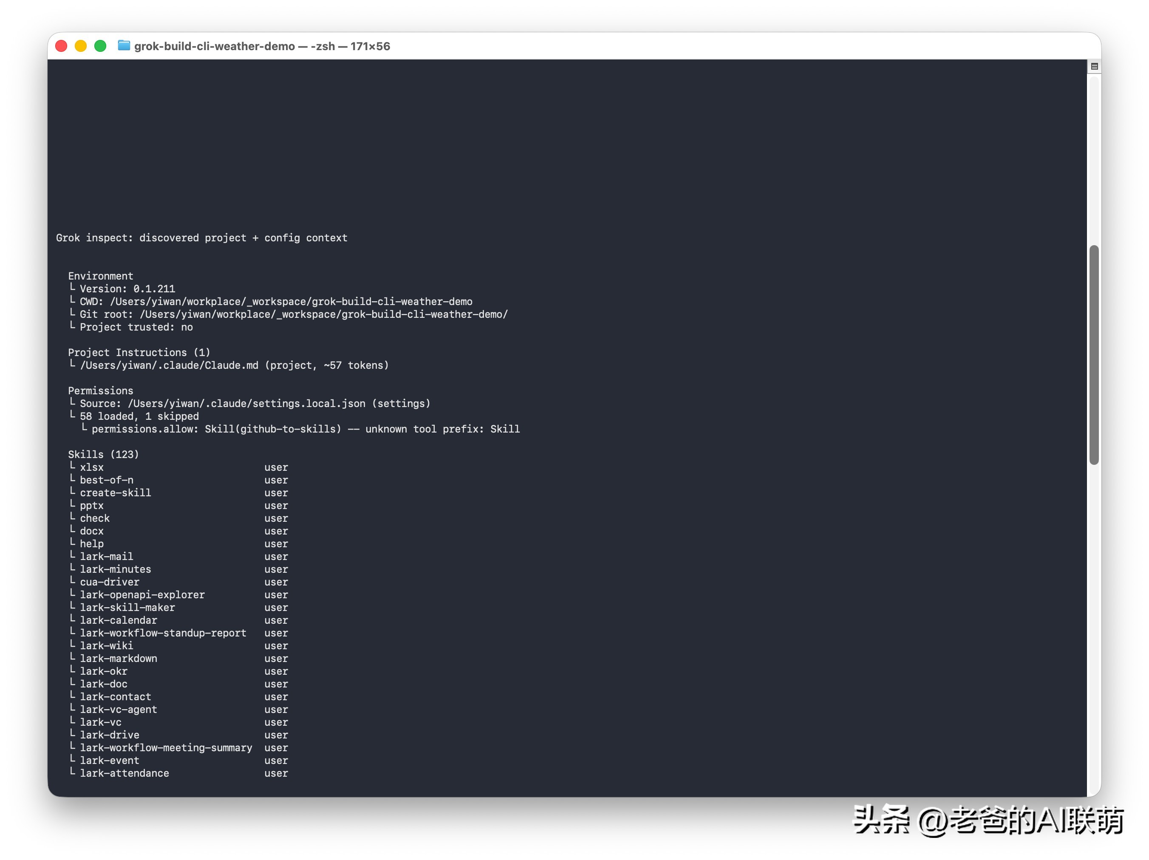Click the pptx skill row

click(179, 505)
